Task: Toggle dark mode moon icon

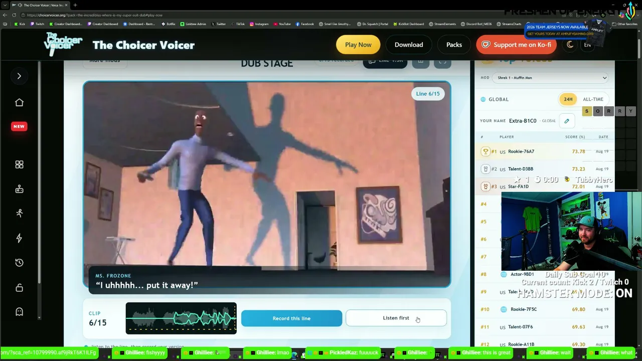Action: click(x=570, y=45)
